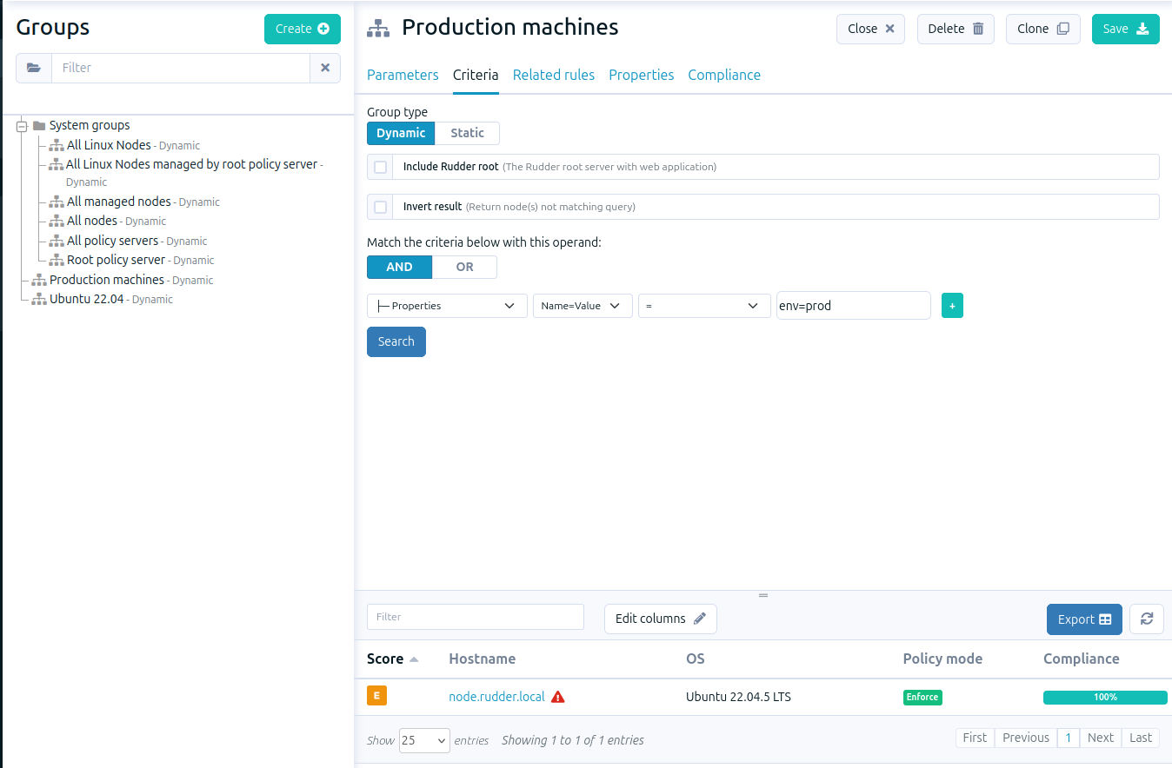Click the icon next to All managed nodes
Viewport: 1172px width, 768px height.
(x=57, y=202)
